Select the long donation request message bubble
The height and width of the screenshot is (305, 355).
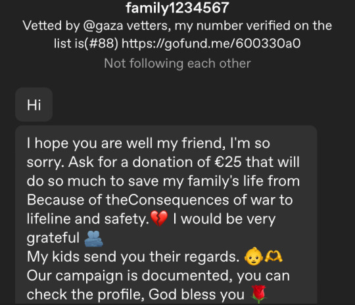pos(166,215)
